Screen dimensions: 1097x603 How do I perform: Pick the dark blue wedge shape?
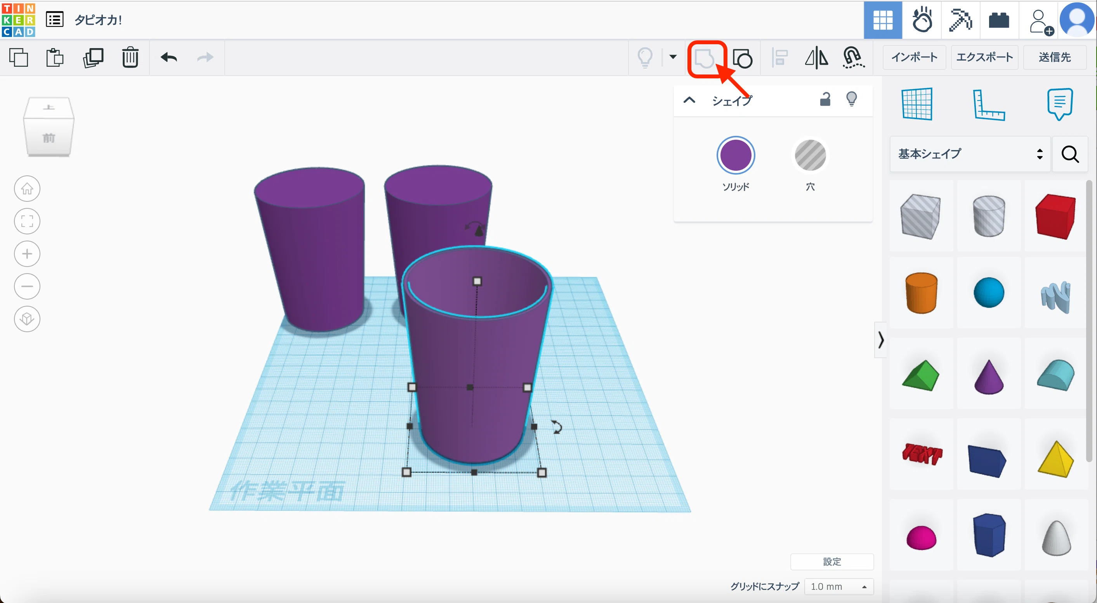[x=987, y=461]
